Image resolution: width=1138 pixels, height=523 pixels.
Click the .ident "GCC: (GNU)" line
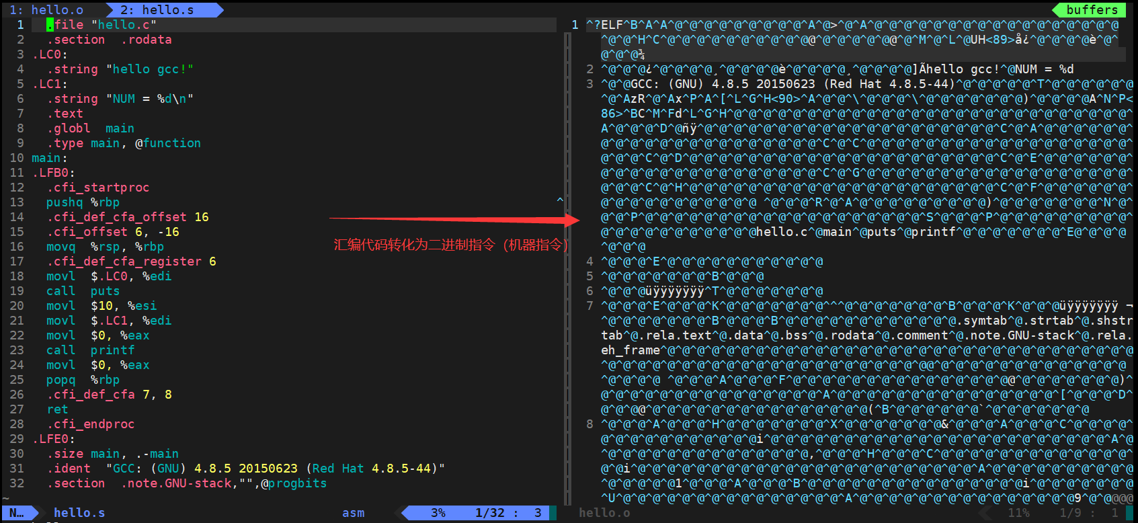pyautogui.click(x=245, y=469)
